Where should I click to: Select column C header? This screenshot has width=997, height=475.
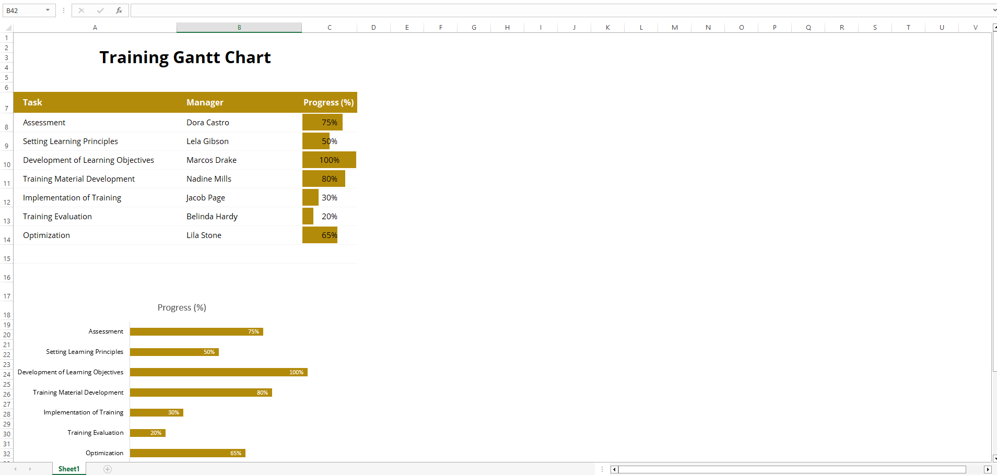point(330,28)
